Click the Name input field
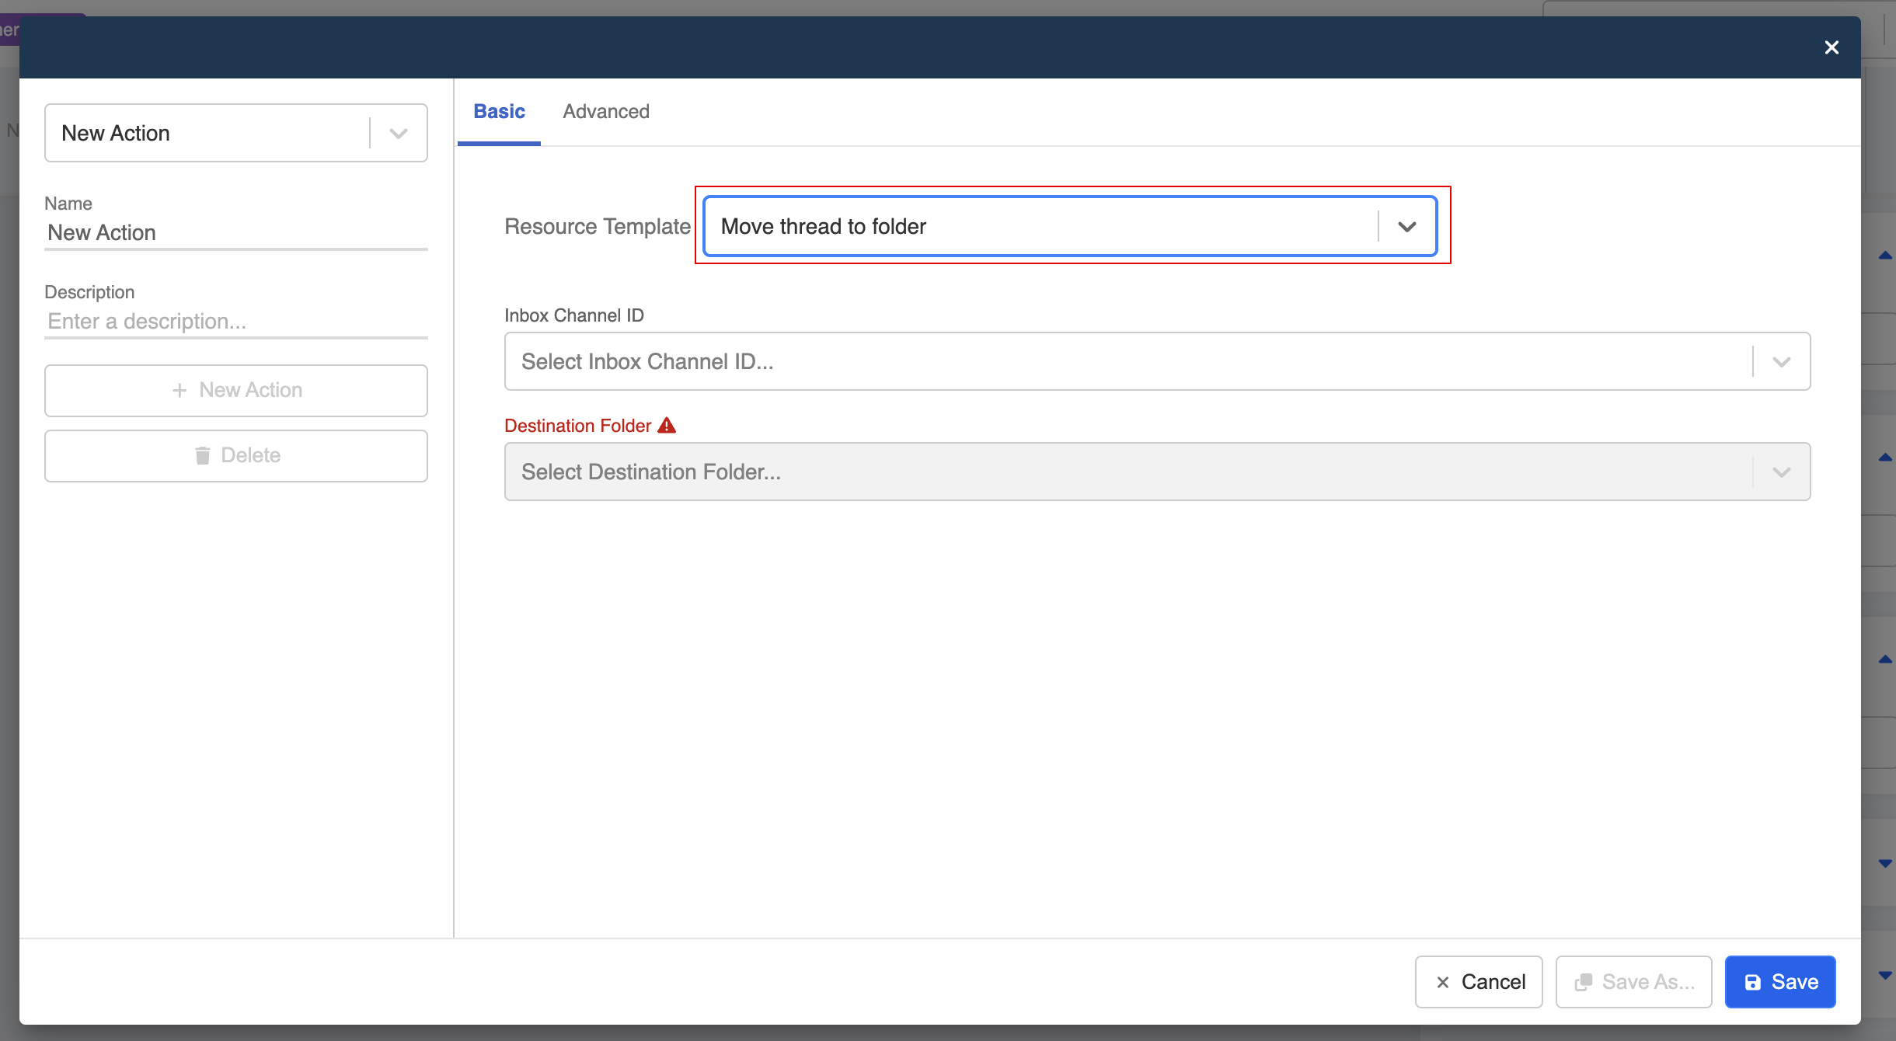This screenshot has height=1041, width=1896. [x=236, y=233]
